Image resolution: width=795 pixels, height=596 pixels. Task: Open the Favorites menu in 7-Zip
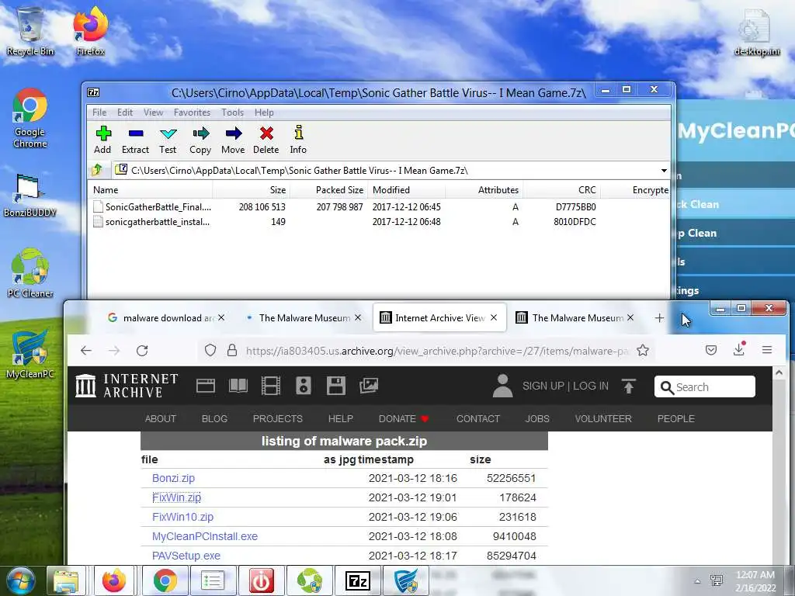192,113
